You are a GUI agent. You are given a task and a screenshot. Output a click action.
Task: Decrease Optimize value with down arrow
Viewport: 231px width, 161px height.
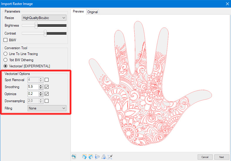41,95
